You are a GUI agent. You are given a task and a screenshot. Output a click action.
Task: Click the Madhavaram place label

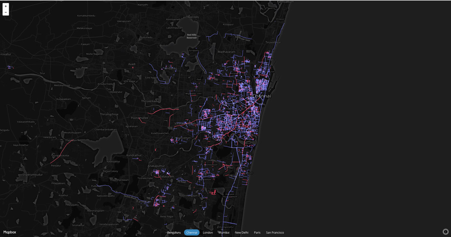tap(227, 52)
